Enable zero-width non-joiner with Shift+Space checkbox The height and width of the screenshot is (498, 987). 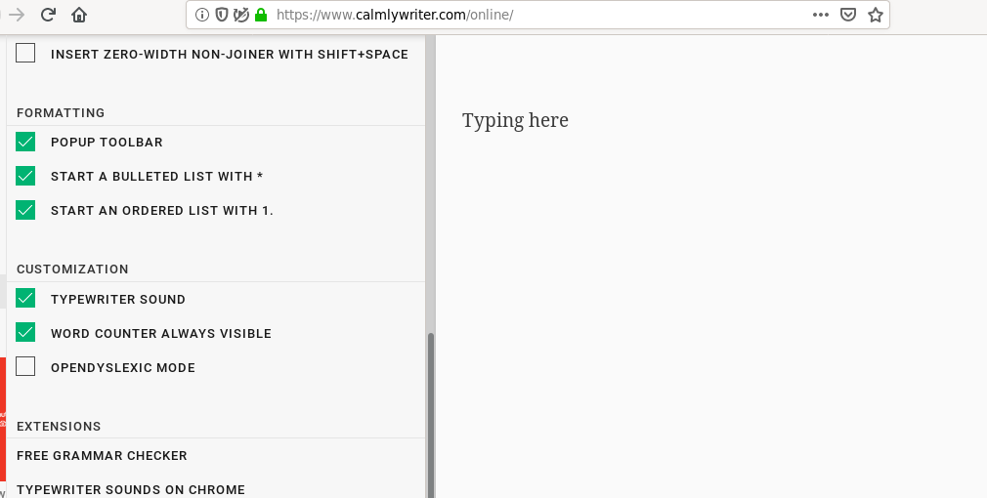[25, 53]
